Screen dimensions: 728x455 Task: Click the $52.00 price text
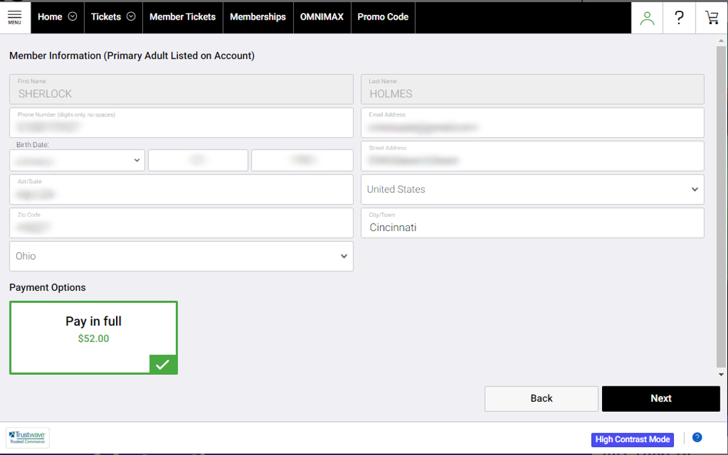93,339
